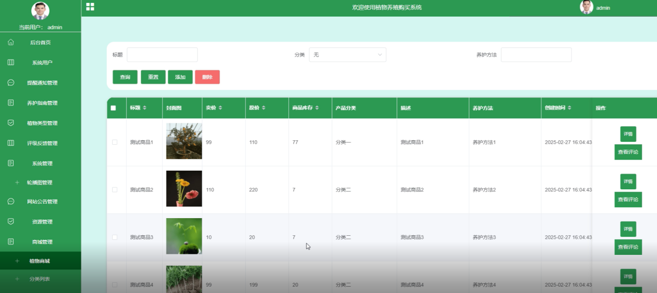Image resolution: width=657 pixels, height=293 pixels.
Task: Focus the 标题 search input field
Action: [162, 55]
